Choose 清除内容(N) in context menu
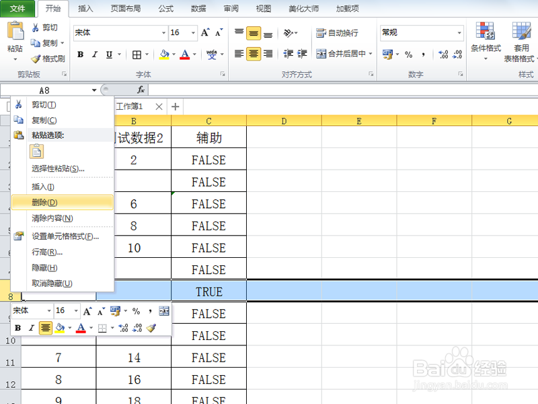 pos(63,218)
